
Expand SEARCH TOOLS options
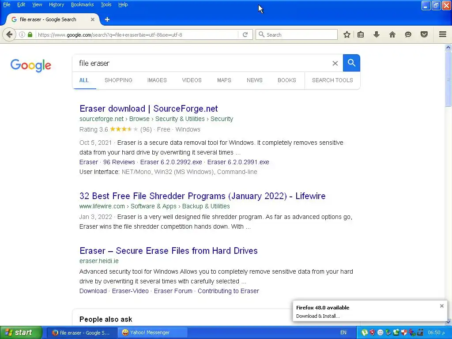point(332,80)
